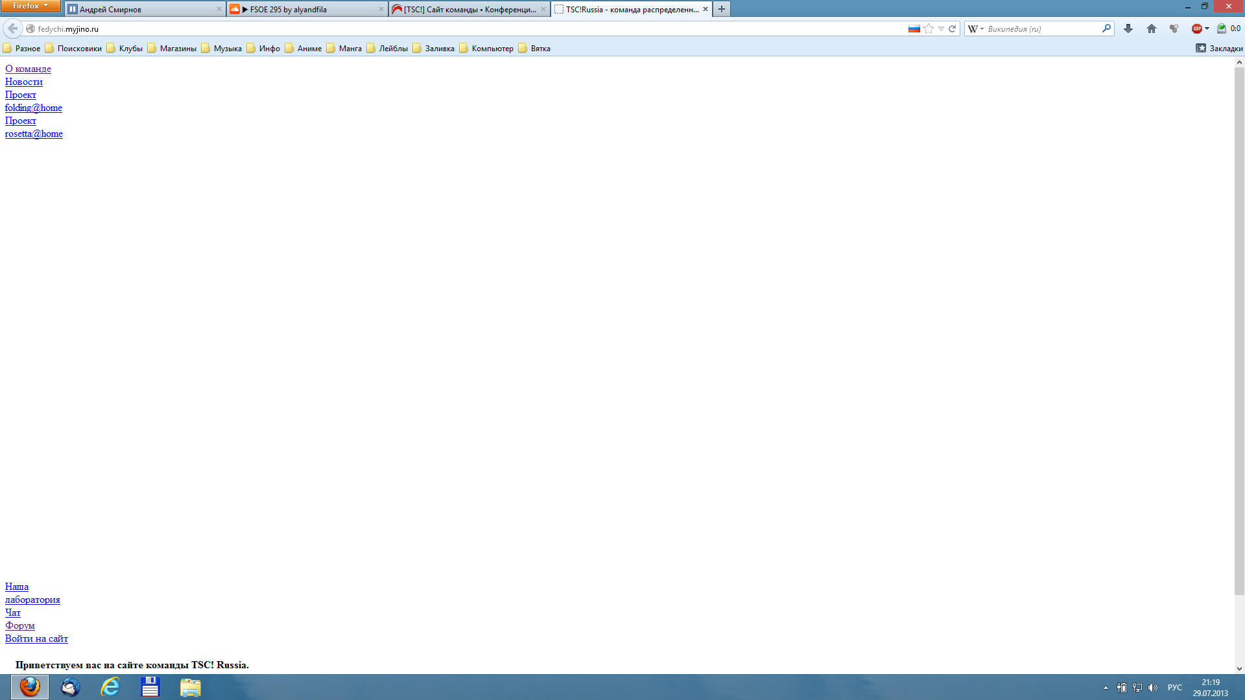Click the Войти на сайт link

point(36,638)
